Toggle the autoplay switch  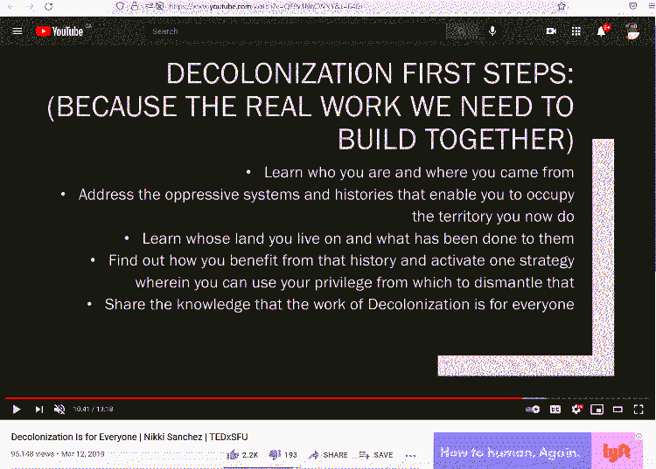(534, 409)
